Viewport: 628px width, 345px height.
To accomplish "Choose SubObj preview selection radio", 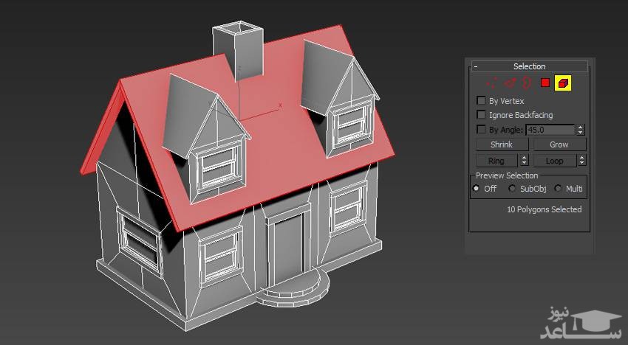I will (512, 189).
